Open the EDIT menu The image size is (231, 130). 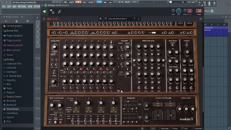pos(9,6)
